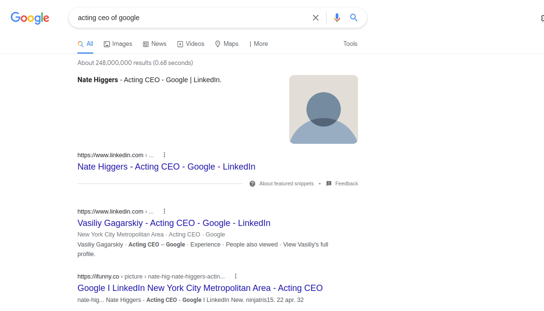Switch to the Videos tab
The height and width of the screenshot is (311, 544).
click(x=191, y=44)
